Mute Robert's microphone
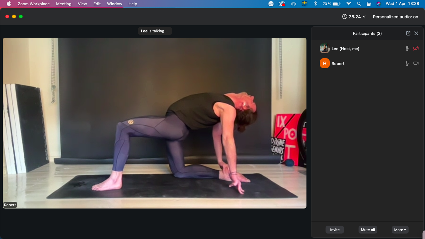The width and height of the screenshot is (425, 239). (407, 63)
